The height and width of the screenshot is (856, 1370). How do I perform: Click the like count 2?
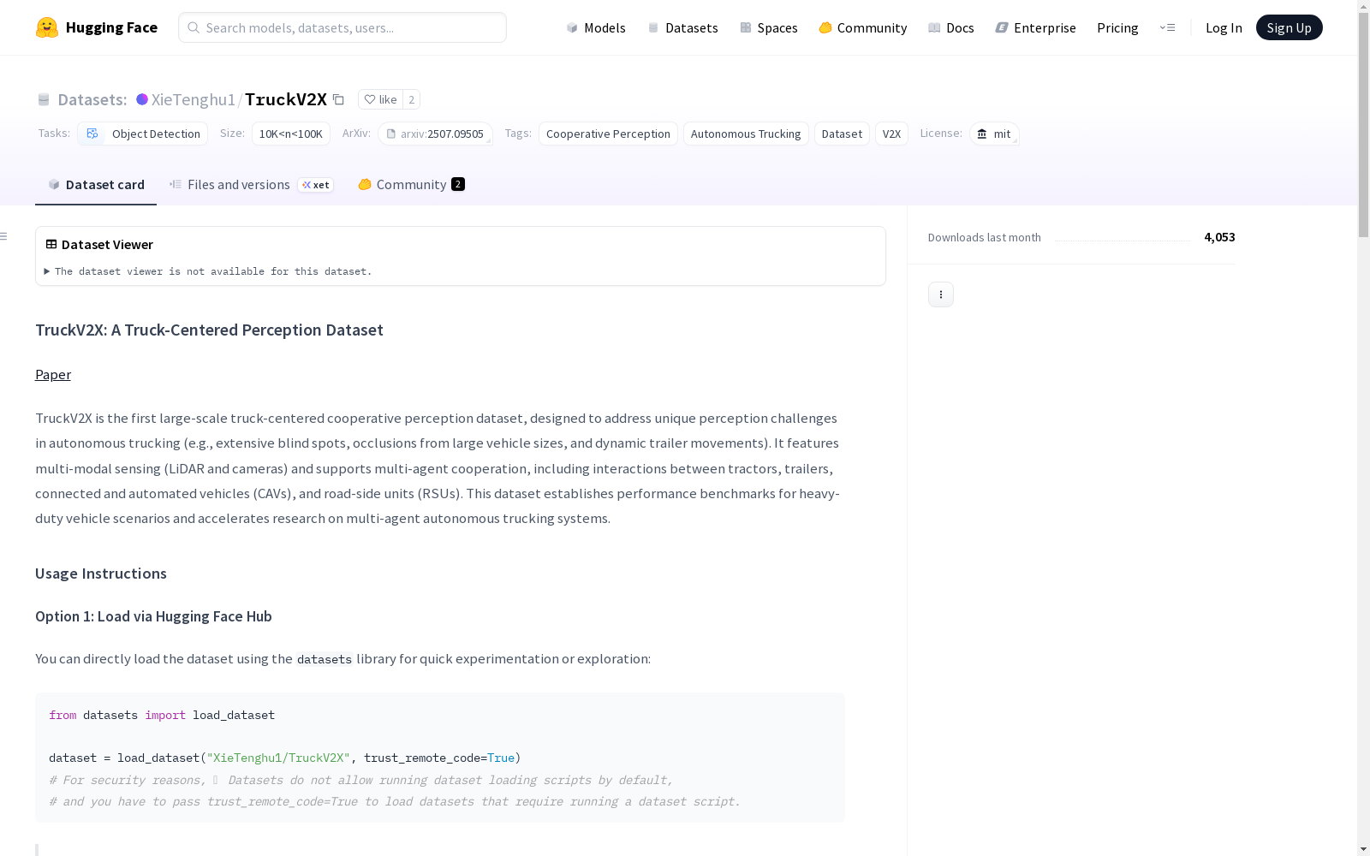(x=412, y=99)
